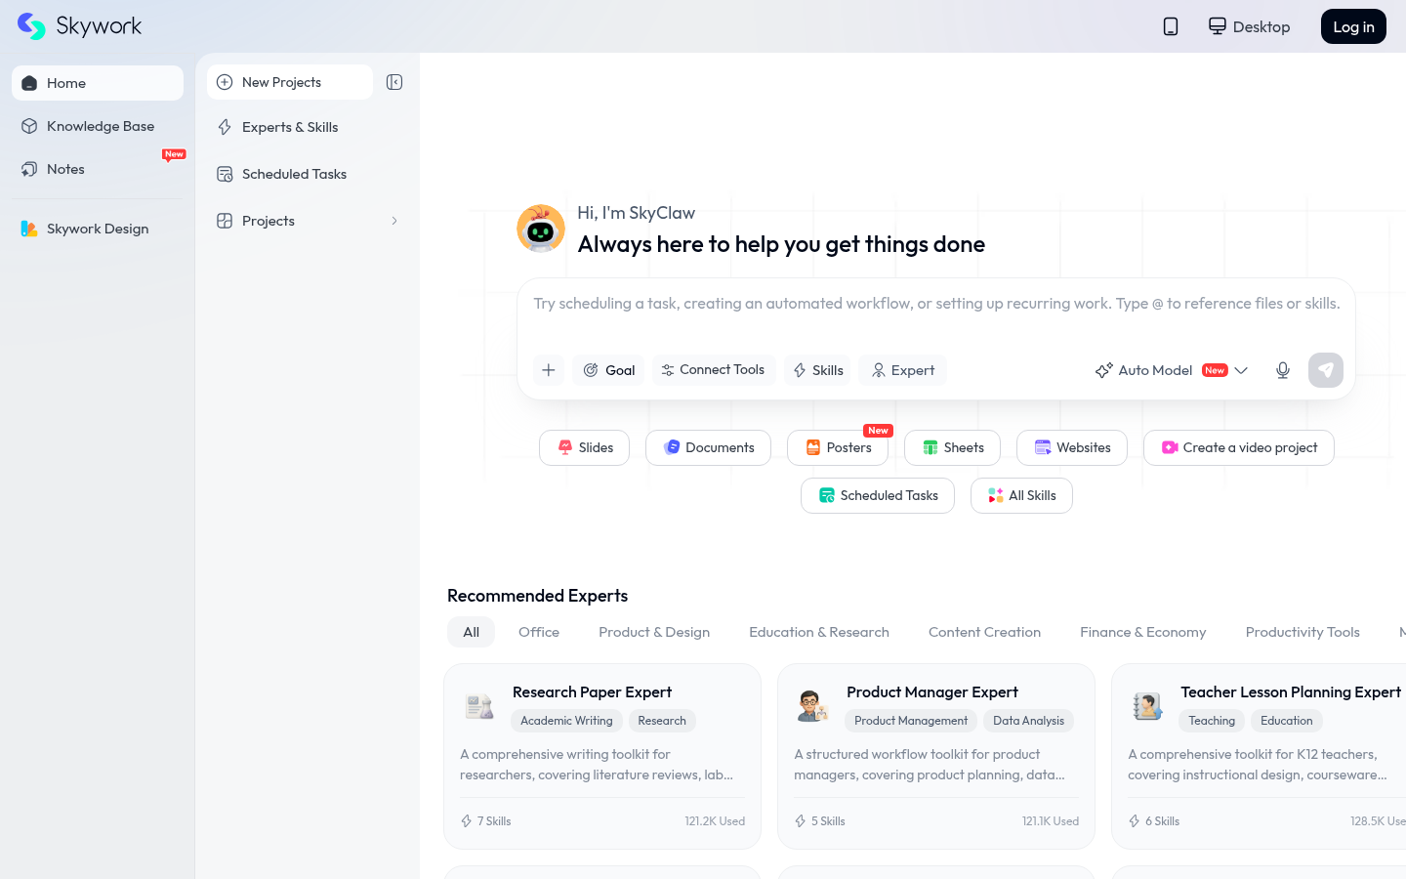Click the Scheduled Tasks chip
The image size is (1406, 879).
click(x=878, y=495)
